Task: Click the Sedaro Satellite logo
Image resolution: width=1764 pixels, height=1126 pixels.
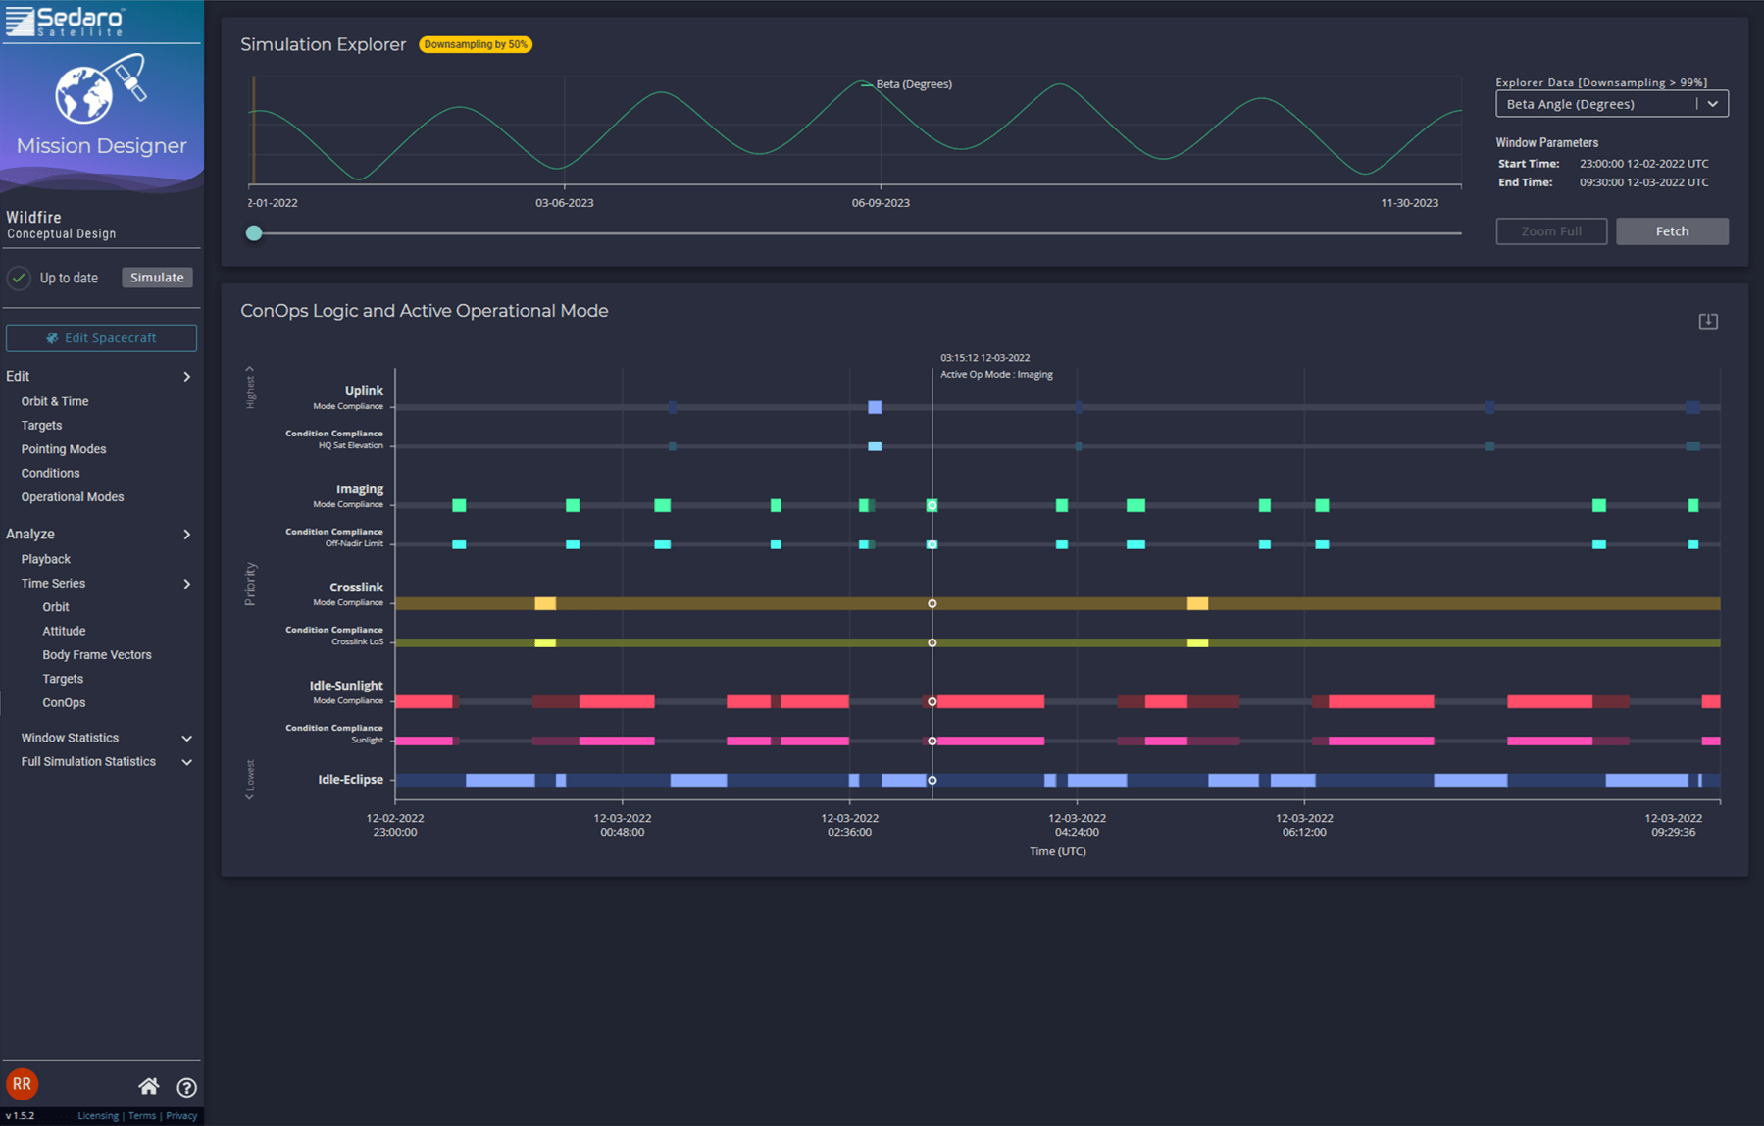Action: point(66,21)
